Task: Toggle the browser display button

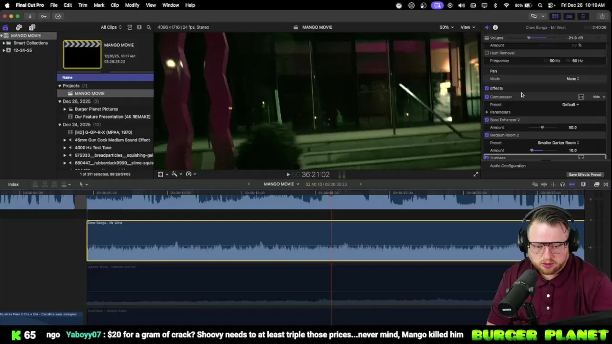Action: 555,16
